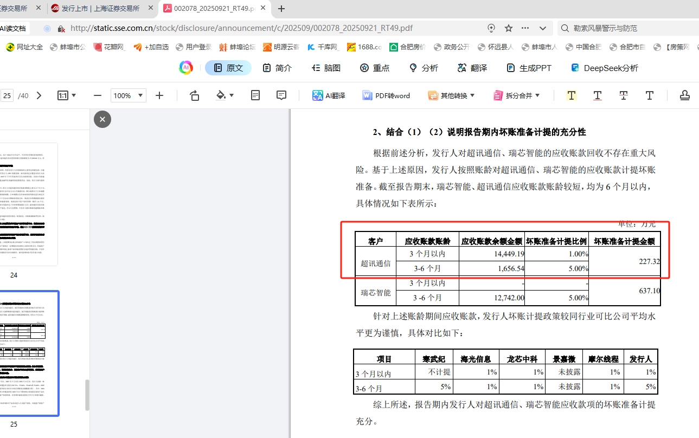
Task: Click the address bar URL
Action: (241, 28)
